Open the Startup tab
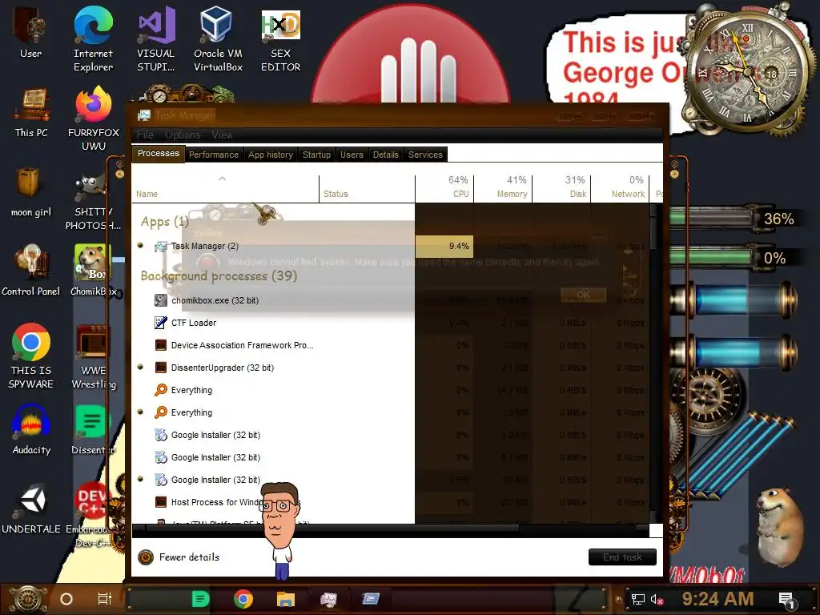The image size is (820, 615). coord(316,155)
